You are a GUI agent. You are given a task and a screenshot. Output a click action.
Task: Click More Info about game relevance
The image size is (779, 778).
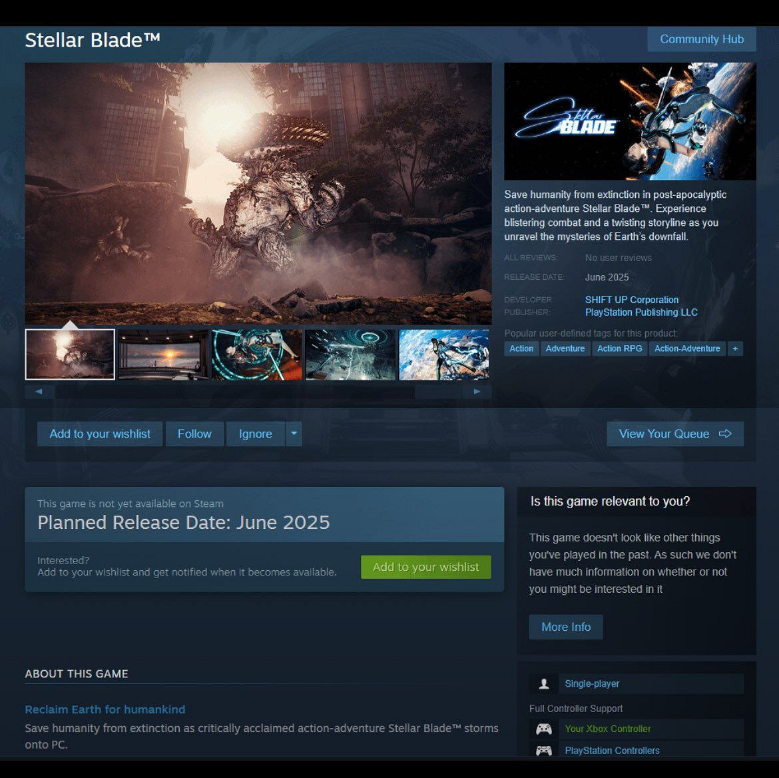point(565,627)
